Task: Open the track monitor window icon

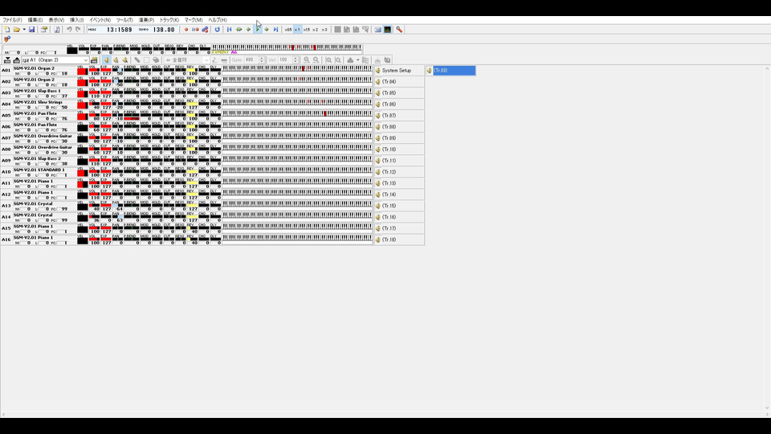Action: 387,30
